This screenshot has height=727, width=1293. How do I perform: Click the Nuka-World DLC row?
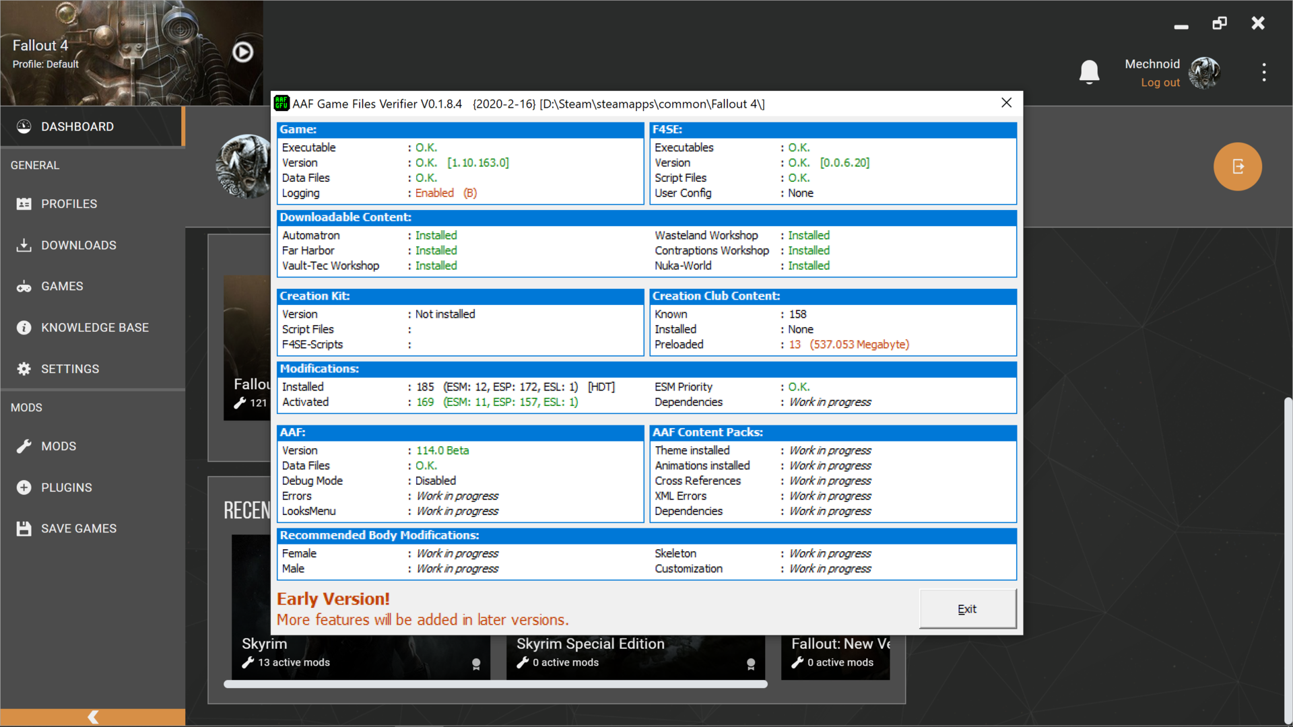pyautogui.click(x=742, y=266)
